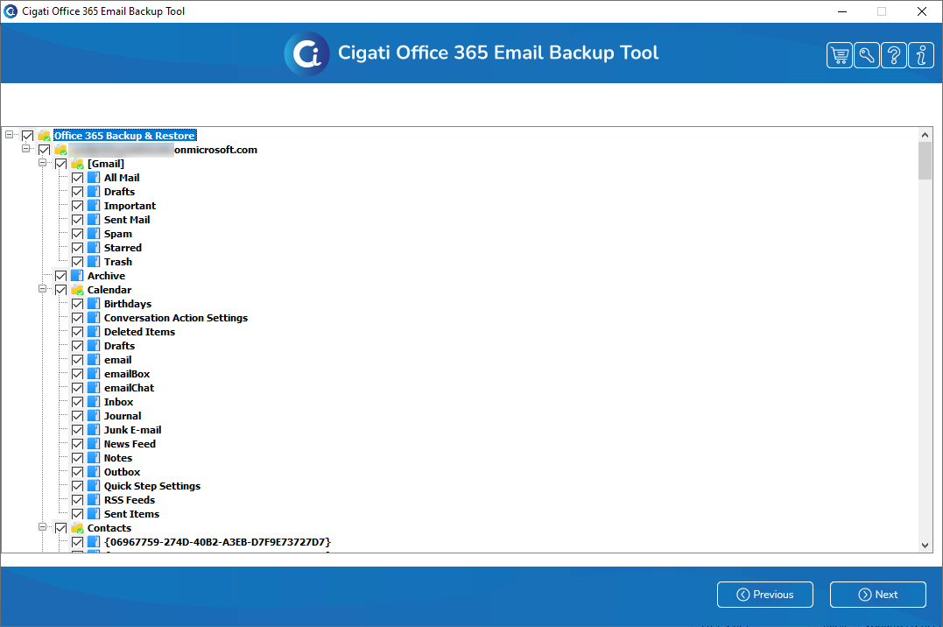The height and width of the screenshot is (627, 943).
Task: Select the email folder label
Action: (x=117, y=360)
